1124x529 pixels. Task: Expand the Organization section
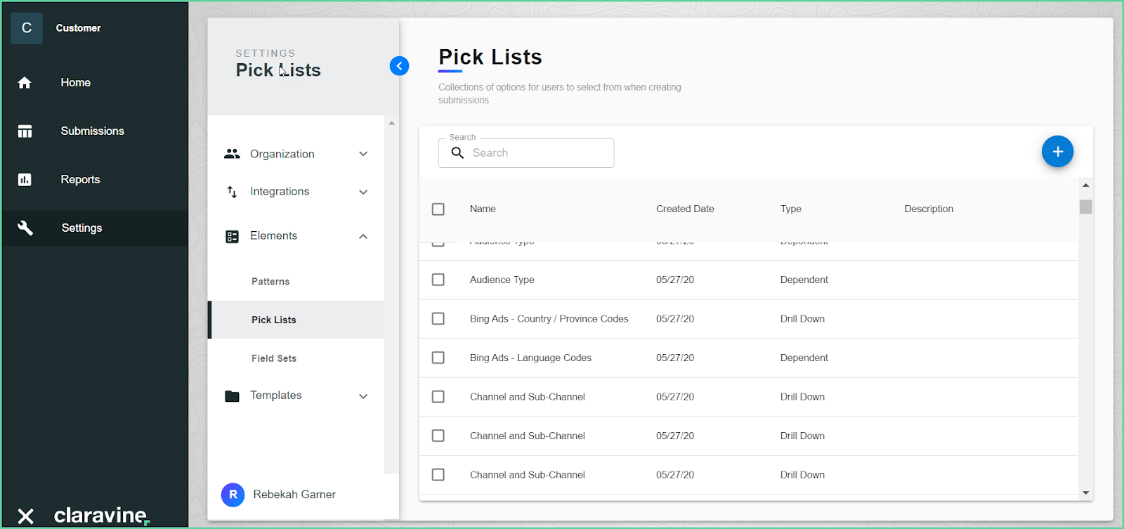point(363,154)
